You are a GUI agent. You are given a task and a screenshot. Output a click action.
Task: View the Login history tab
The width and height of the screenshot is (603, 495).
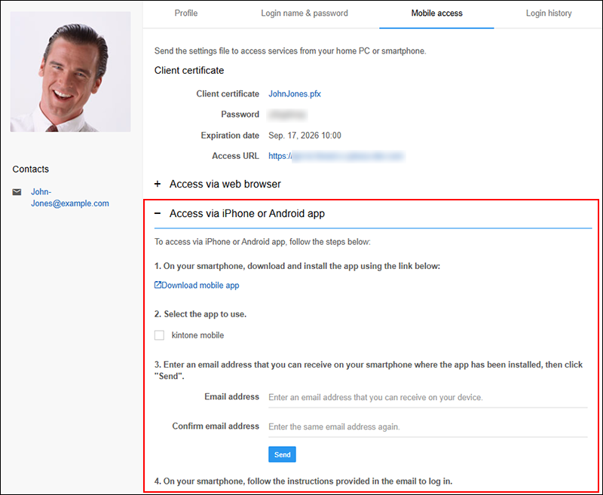[549, 13]
